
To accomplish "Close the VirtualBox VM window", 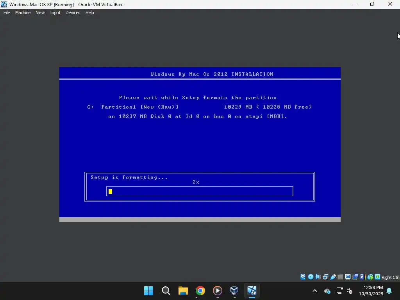I will pyautogui.click(x=390, y=4).
